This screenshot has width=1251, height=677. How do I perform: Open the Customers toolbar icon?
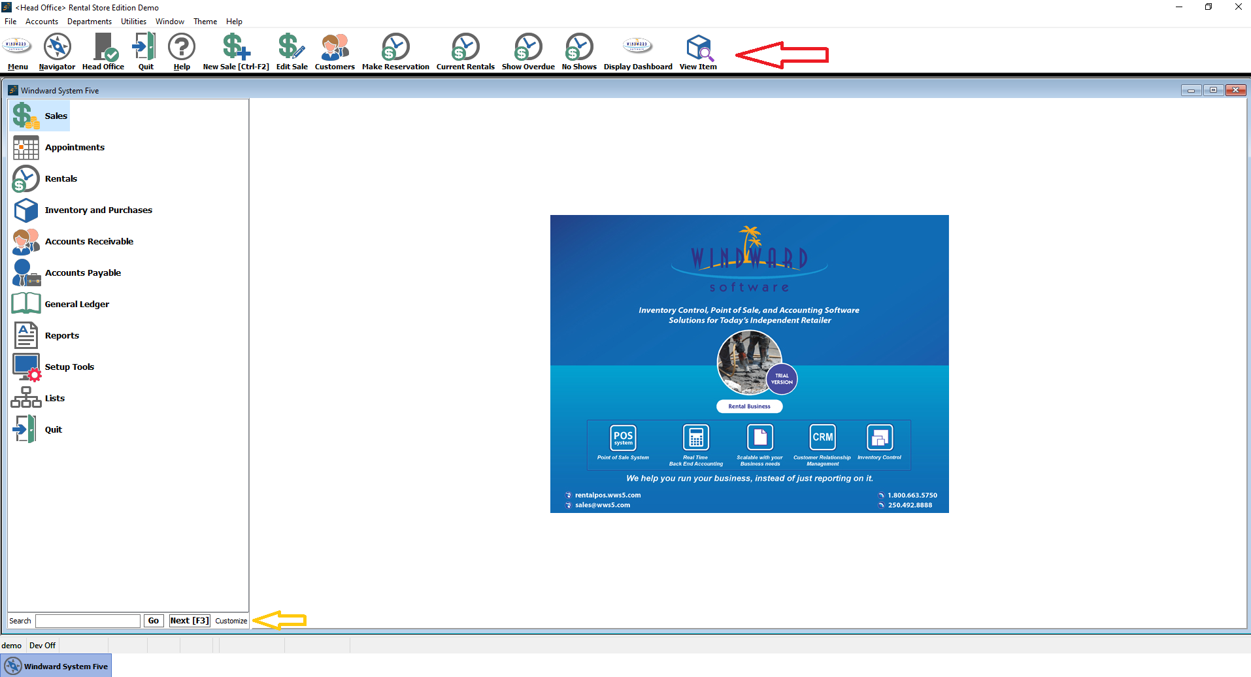coord(335,52)
